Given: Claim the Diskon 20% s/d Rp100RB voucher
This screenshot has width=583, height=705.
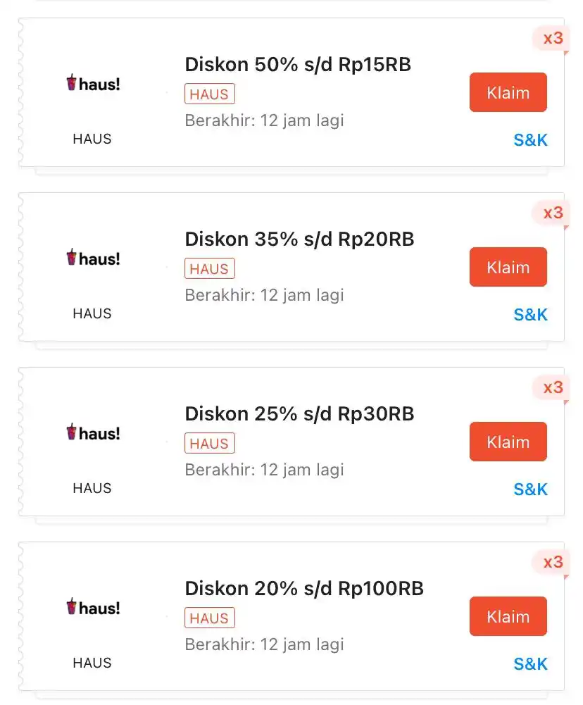Looking at the screenshot, I should [508, 616].
